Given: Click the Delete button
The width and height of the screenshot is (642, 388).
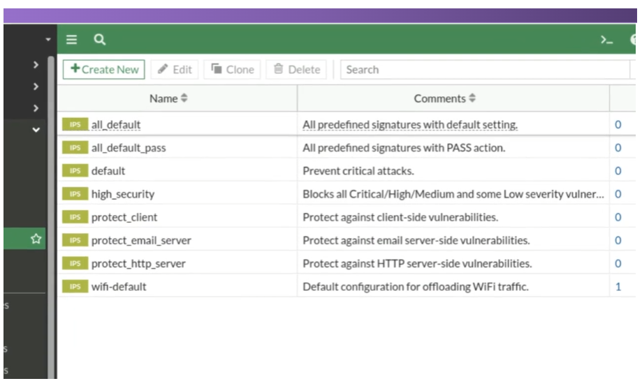Looking at the screenshot, I should [x=296, y=70].
